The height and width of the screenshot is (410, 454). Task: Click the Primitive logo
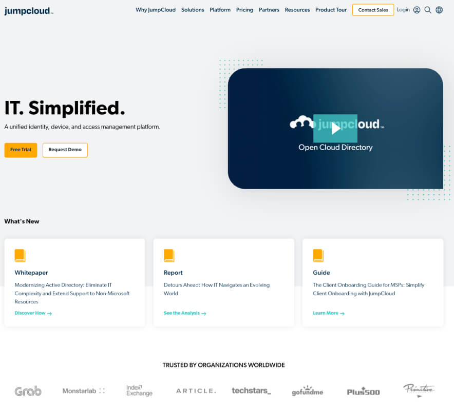click(x=419, y=391)
